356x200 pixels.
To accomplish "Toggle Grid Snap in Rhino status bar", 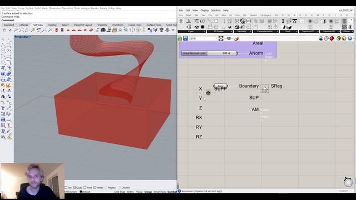I will click(x=120, y=192).
